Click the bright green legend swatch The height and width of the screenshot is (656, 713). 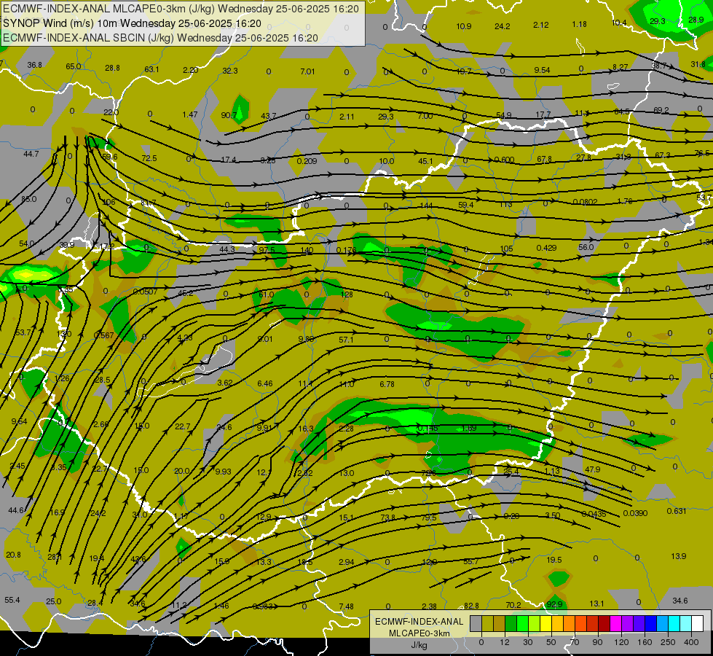point(522,623)
